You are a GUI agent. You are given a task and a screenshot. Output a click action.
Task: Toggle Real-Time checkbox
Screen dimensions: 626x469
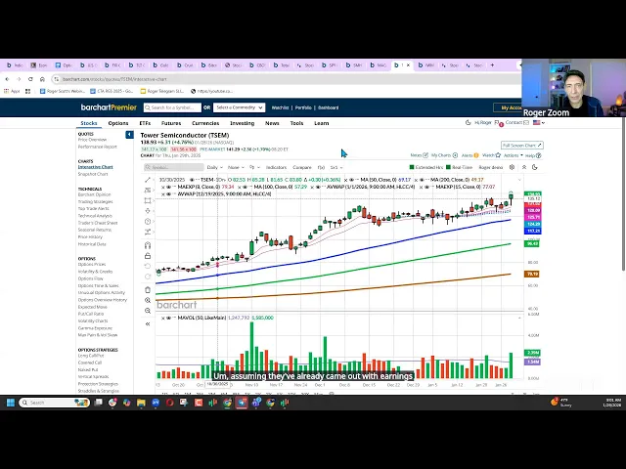pyautogui.click(x=448, y=167)
